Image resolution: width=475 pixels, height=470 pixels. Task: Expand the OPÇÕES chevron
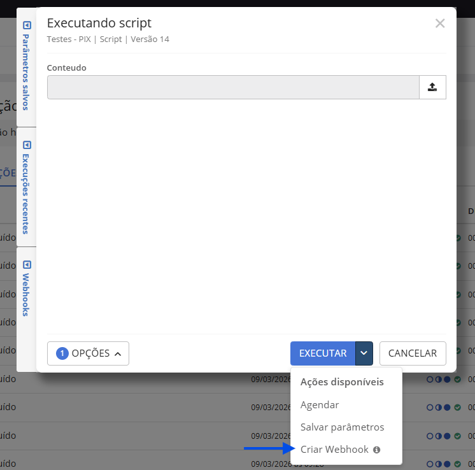coord(118,353)
